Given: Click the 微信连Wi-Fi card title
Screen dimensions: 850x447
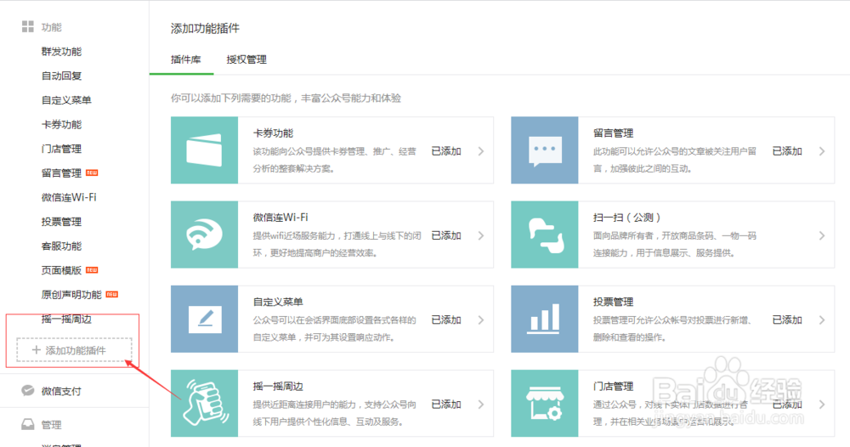Looking at the screenshot, I should [x=280, y=218].
